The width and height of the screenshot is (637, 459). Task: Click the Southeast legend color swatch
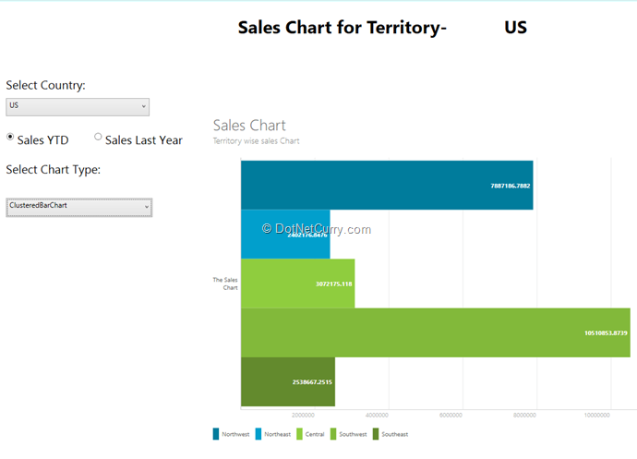(376, 433)
